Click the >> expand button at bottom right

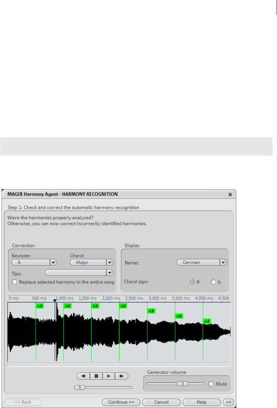tap(228, 402)
